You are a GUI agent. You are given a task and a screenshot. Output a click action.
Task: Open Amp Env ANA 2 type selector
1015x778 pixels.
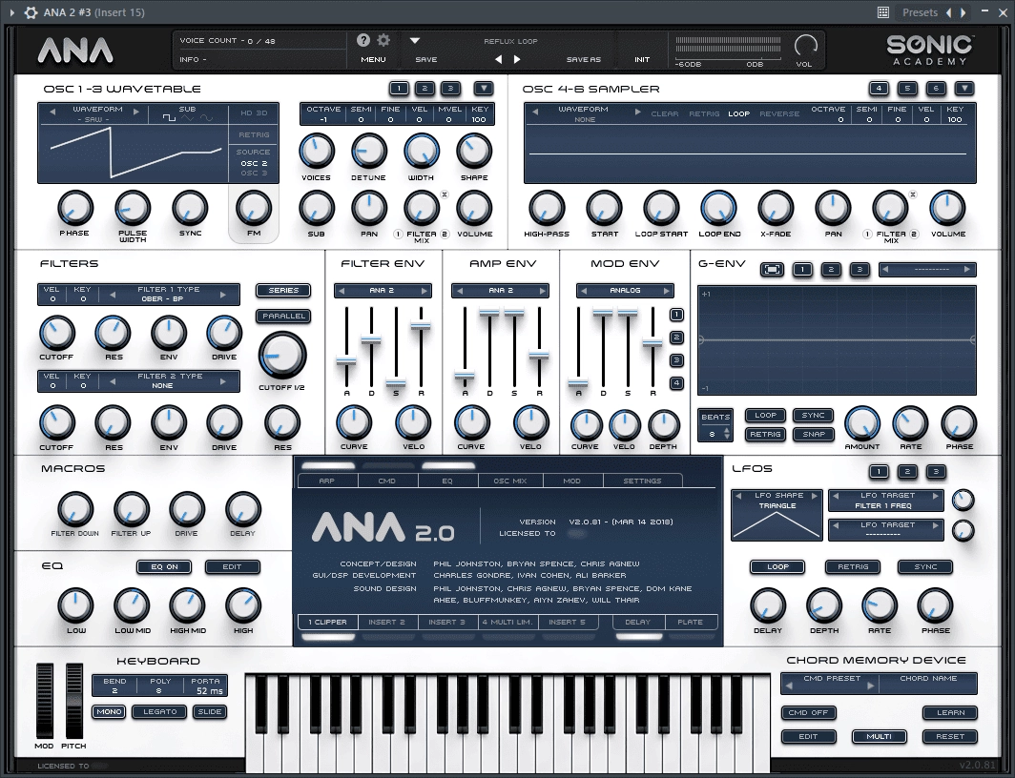click(x=501, y=291)
